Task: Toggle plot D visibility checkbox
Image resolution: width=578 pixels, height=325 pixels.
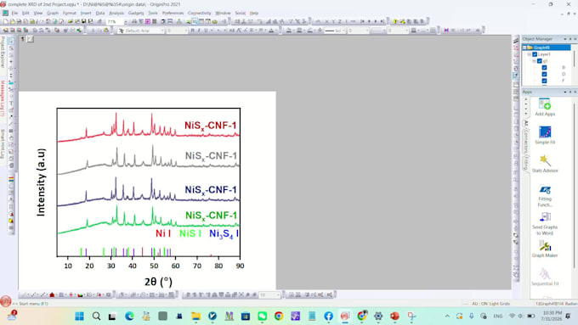Action: 544,75
